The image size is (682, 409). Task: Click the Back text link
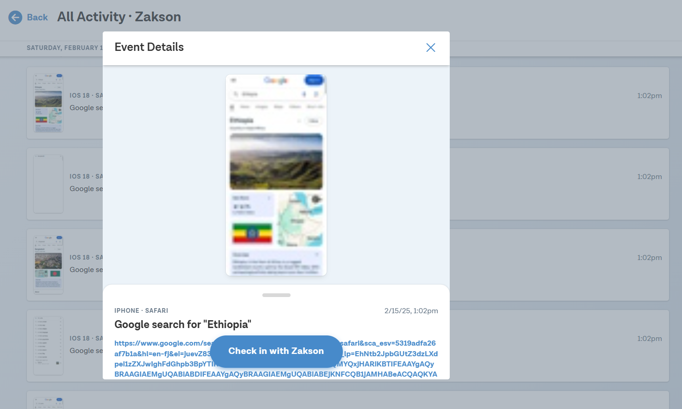[37, 18]
